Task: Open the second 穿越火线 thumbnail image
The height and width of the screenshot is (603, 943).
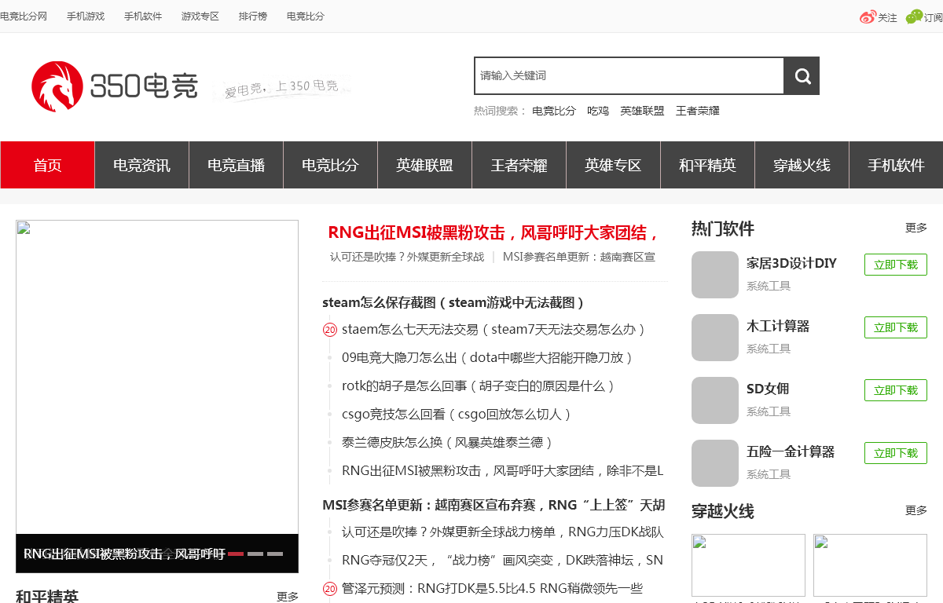Action: 870,565
